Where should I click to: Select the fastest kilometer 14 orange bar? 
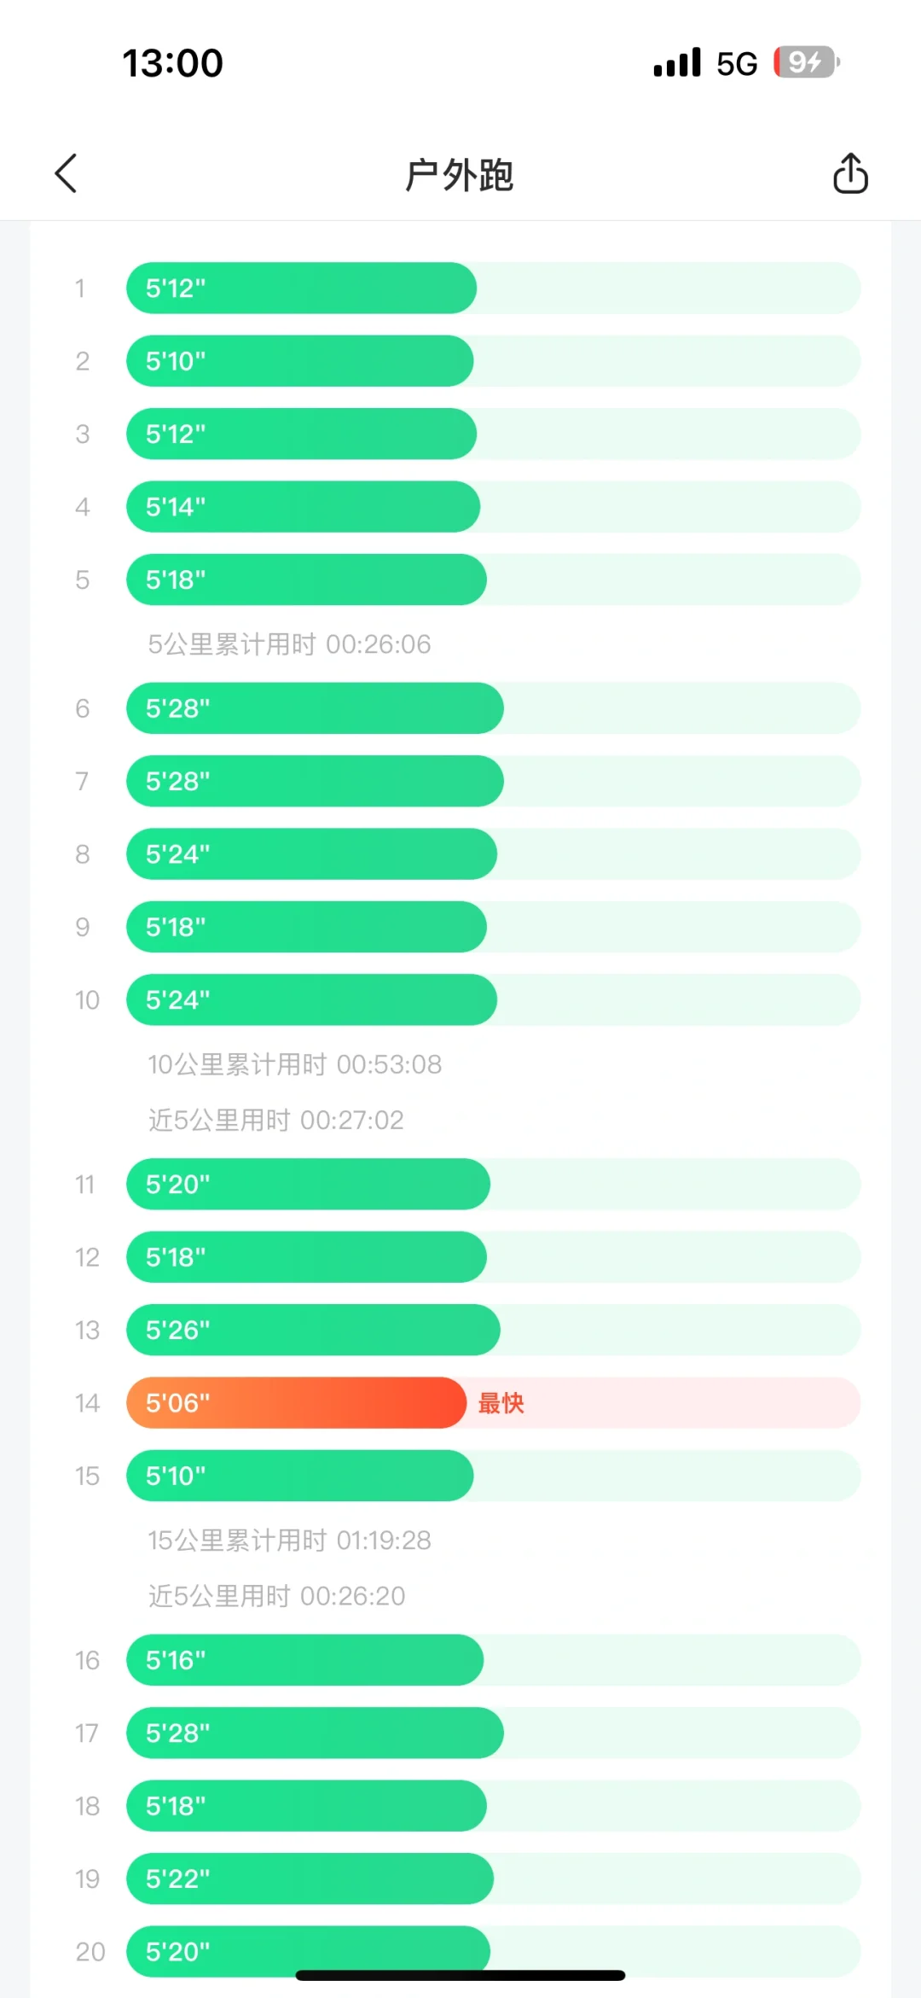click(296, 1402)
